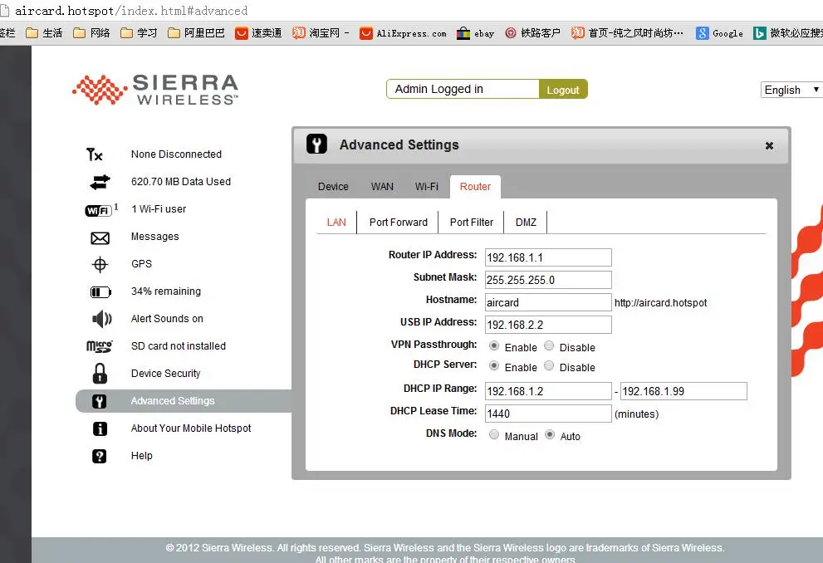The width and height of the screenshot is (823, 563).
Task: Open the English language dropdown
Action: pos(791,90)
